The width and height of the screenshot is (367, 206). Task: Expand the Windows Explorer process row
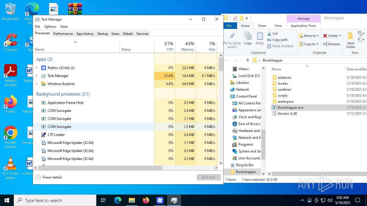coord(37,84)
